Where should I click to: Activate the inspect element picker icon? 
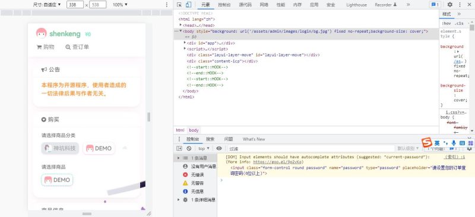click(179, 5)
